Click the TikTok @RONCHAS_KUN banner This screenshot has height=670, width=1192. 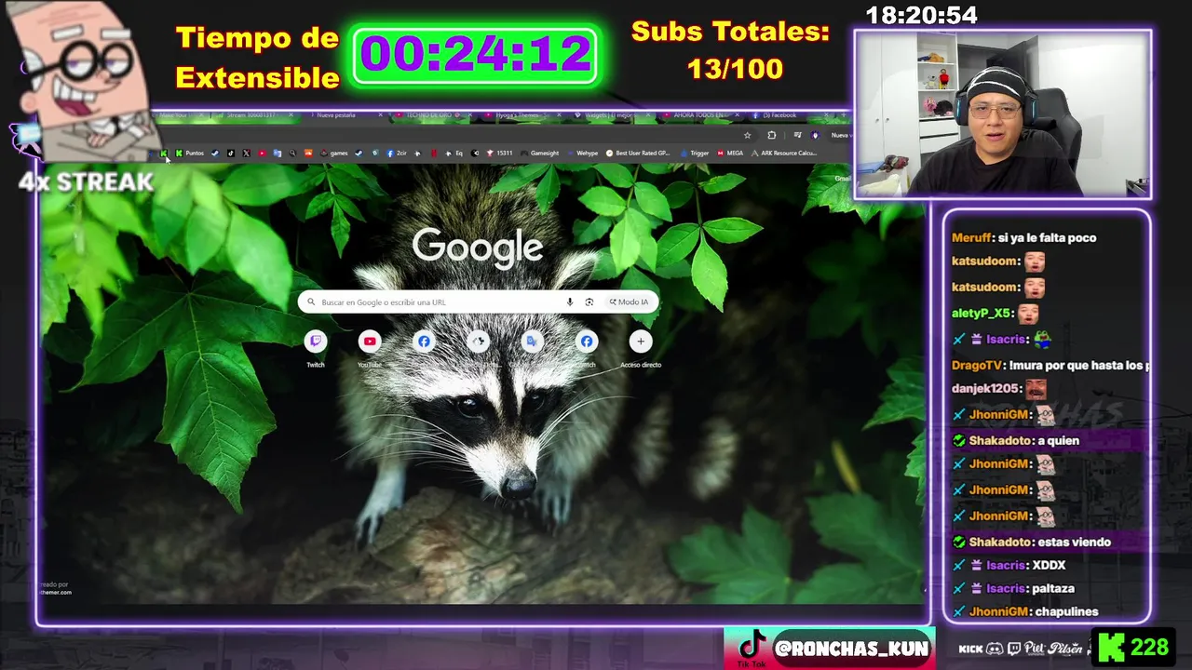pos(830,648)
